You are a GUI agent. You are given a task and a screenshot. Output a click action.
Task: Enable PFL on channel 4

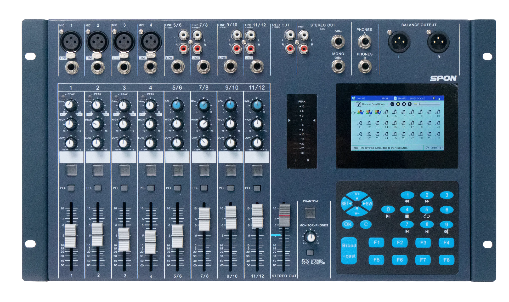point(151,188)
